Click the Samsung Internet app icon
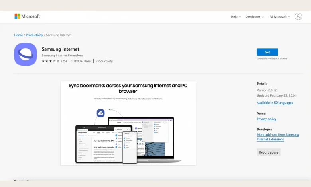Viewport: 311px width, 187px height. point(26,54)
